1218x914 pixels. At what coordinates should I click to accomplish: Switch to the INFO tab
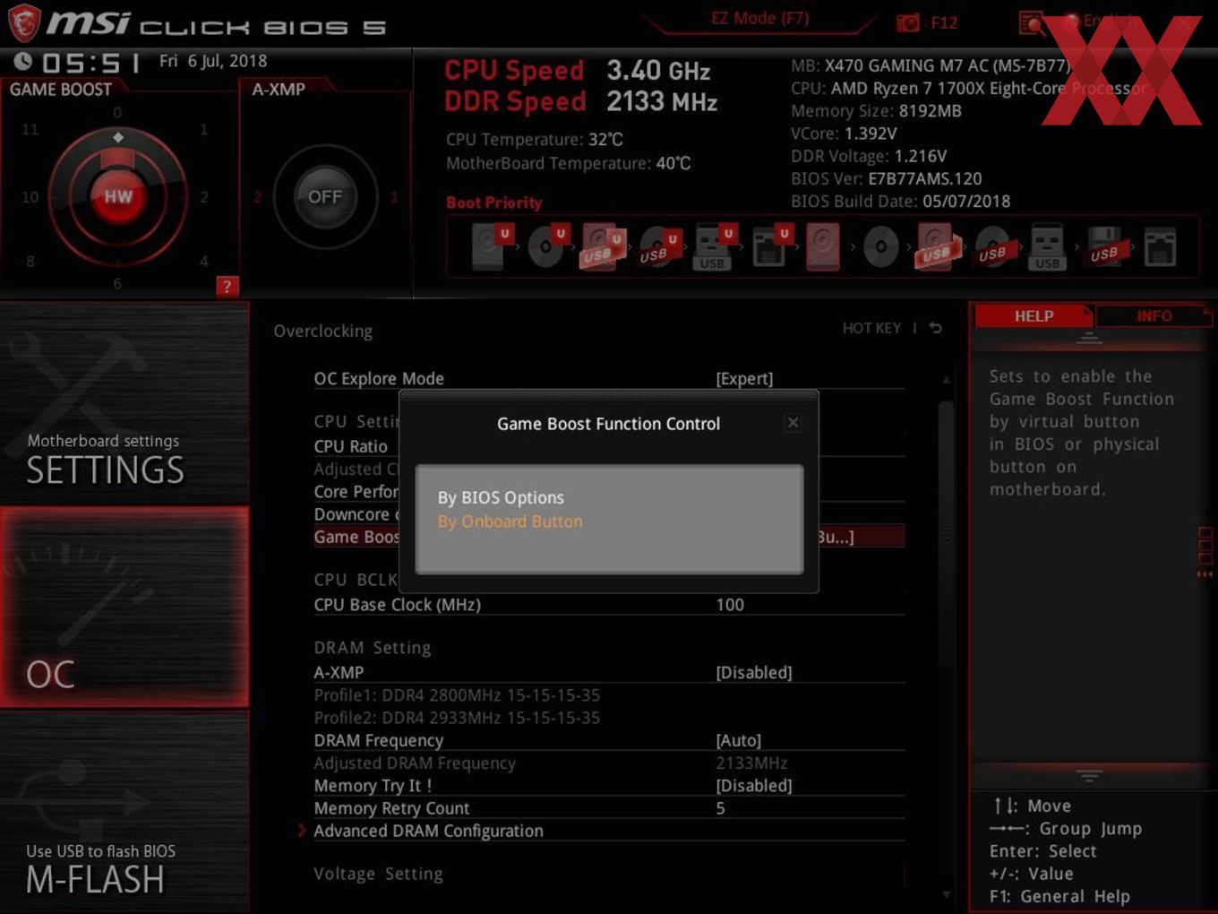1154,316
